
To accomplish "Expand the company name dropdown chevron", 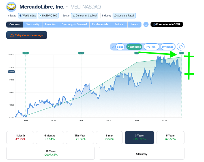I will click(67, 7).
